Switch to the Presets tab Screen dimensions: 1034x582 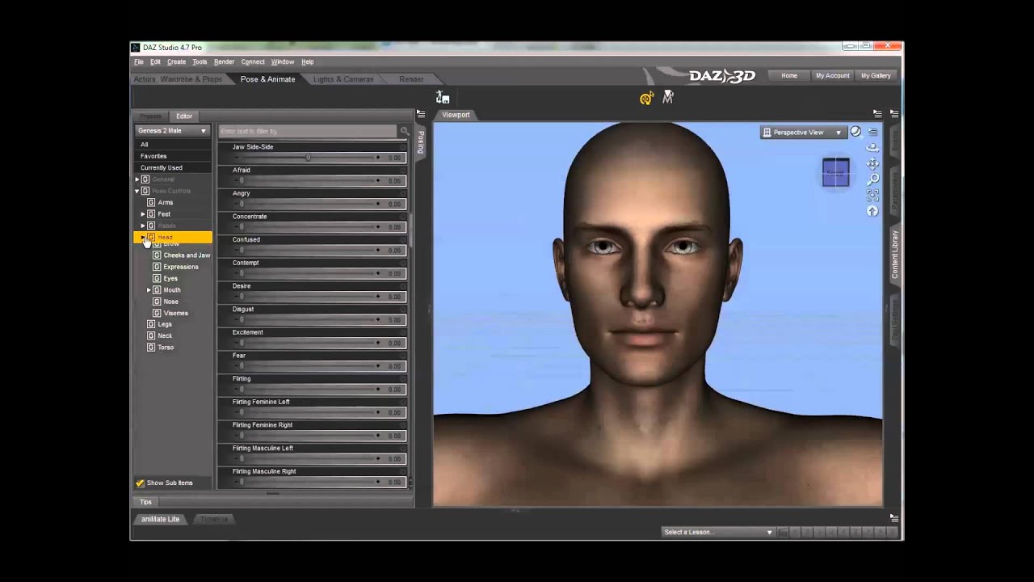(x=150, y=116)
